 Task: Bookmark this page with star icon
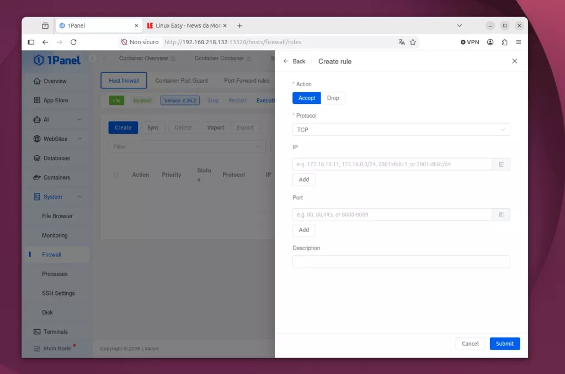pos(413,42)
